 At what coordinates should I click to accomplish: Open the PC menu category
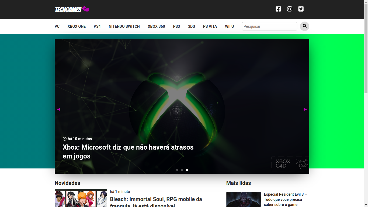[x=57, y=26]
